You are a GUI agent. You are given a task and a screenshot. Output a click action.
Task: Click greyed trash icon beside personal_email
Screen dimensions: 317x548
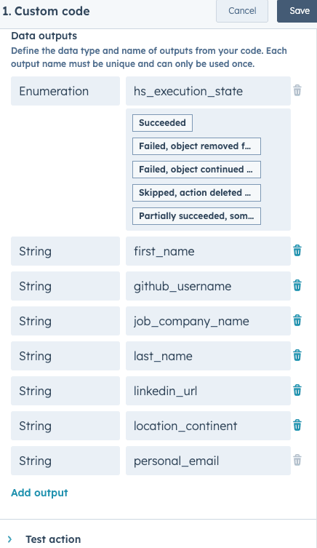pyautogui.click(x=297, y=460)
